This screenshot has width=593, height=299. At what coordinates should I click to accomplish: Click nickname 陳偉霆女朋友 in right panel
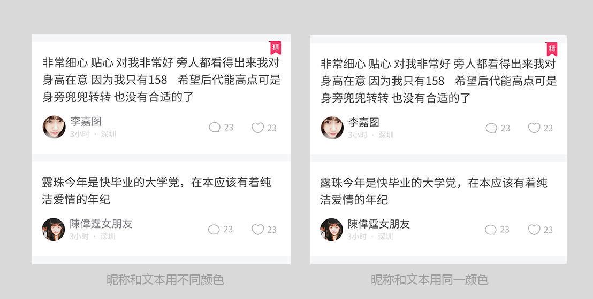[378, 224]
